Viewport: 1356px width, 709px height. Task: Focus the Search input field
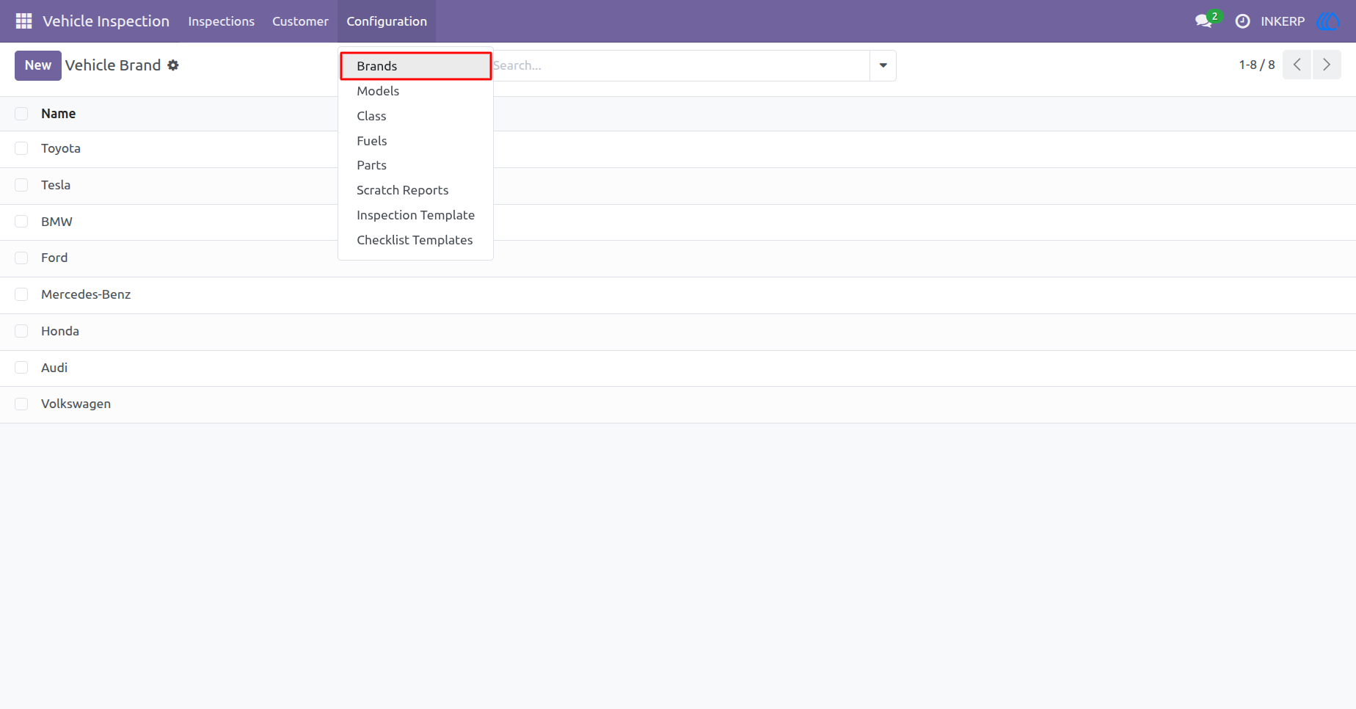[x=681, y=65]
